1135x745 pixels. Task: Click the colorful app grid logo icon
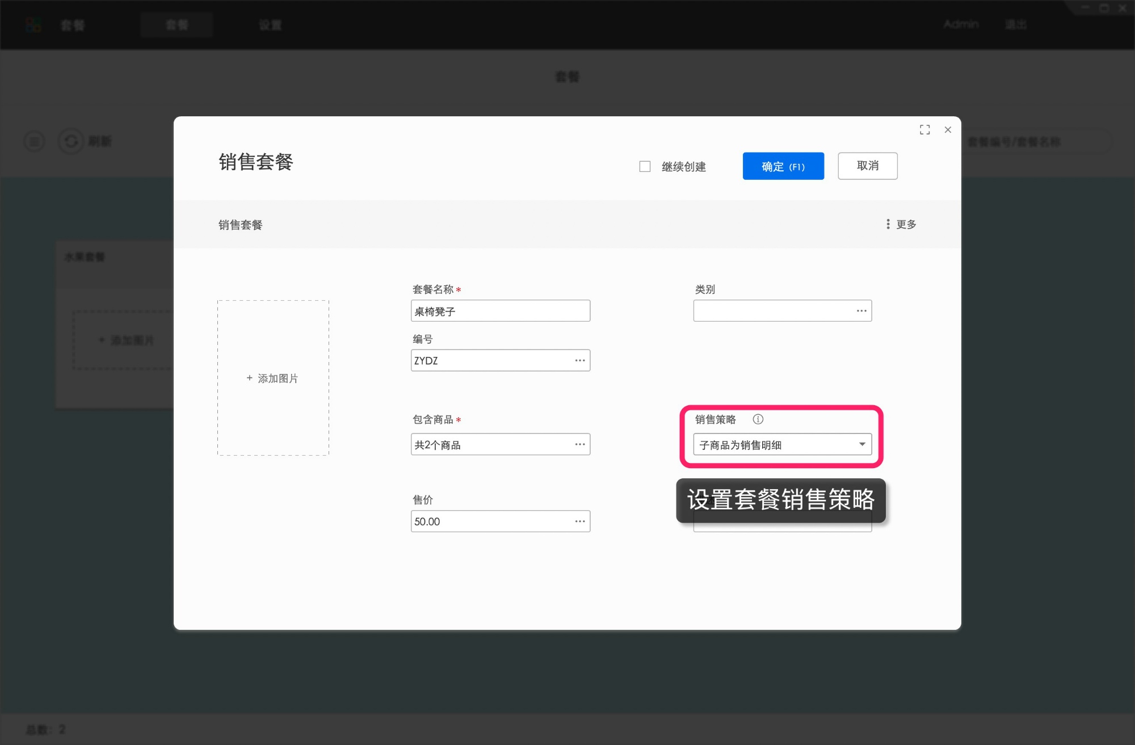coord(33,24)
